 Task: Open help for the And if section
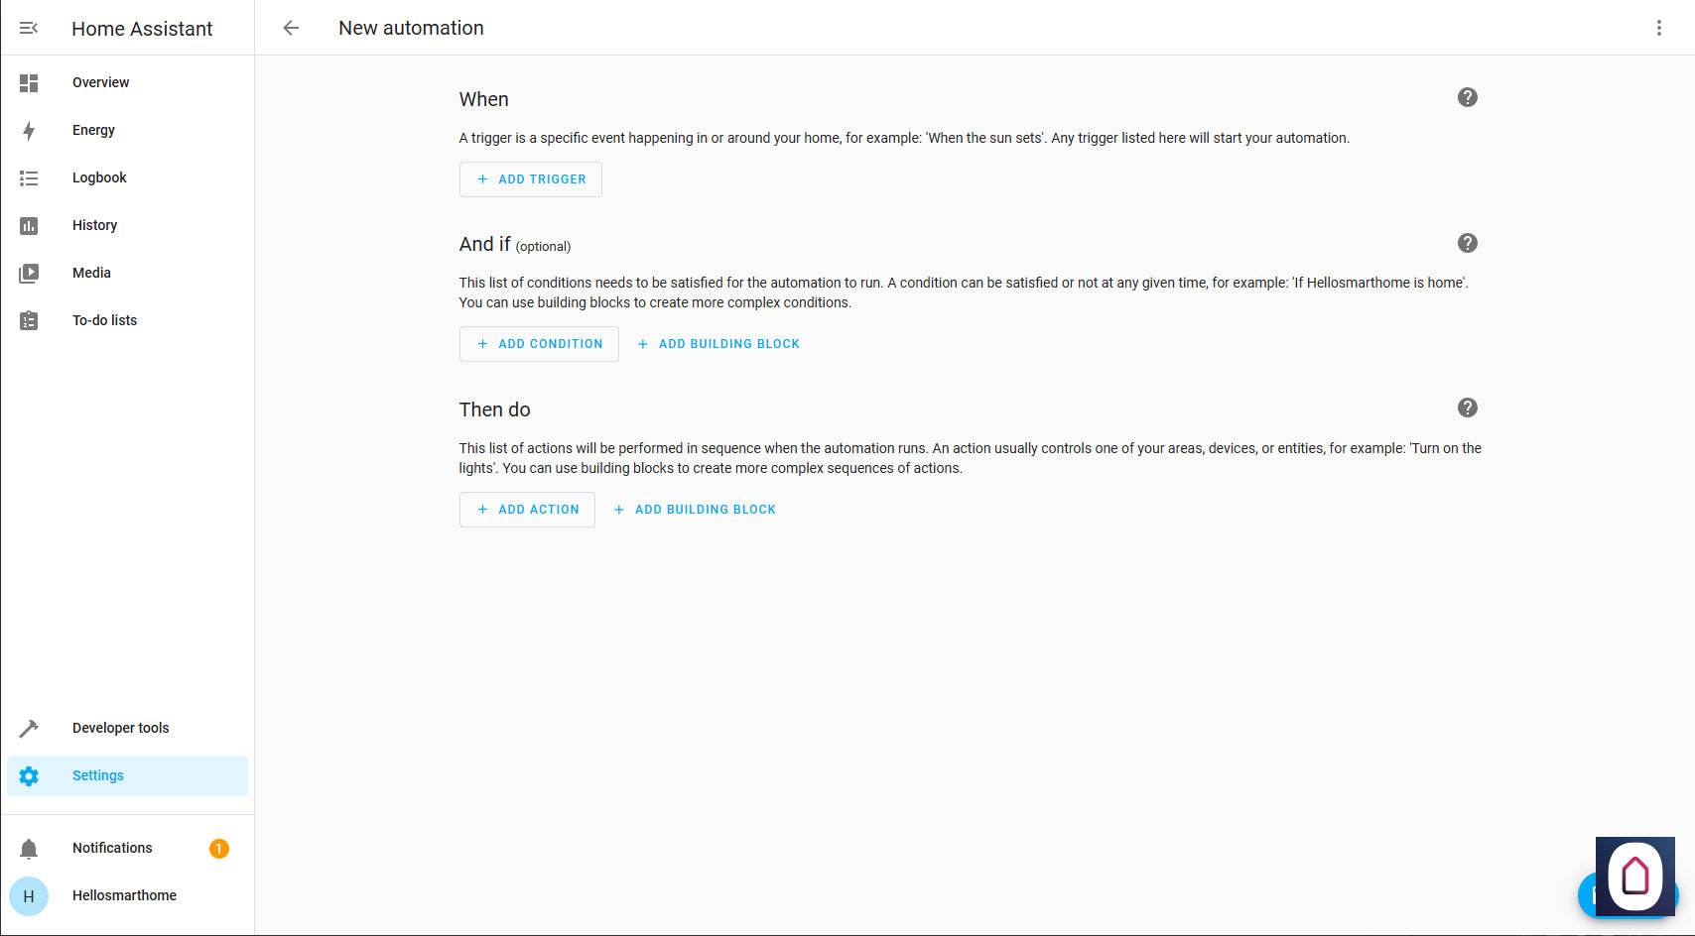(1468, 243)
